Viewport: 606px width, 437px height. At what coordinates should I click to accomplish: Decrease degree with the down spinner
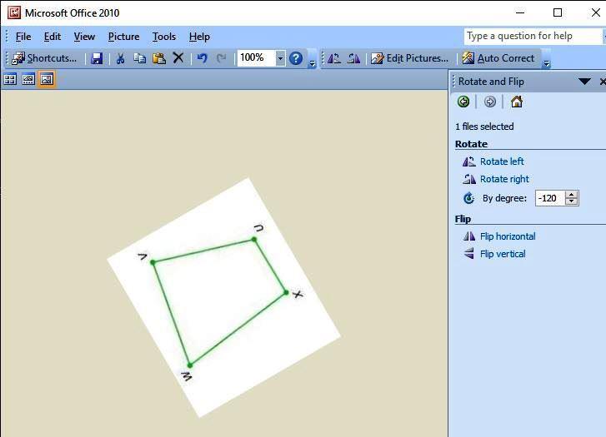coord(572,202)
